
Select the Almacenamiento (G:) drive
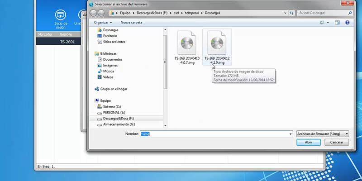pyautogui.click(x=116, y=124)
